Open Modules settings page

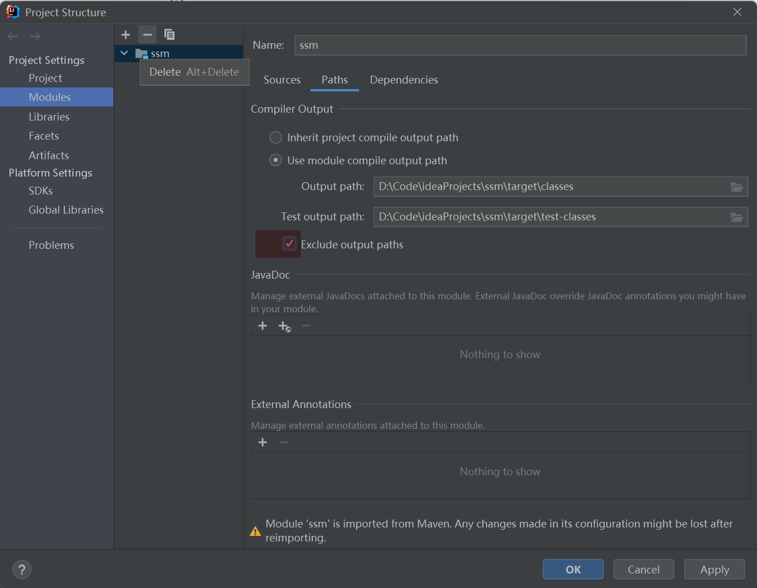(57, 97)
